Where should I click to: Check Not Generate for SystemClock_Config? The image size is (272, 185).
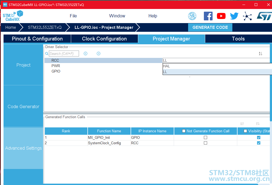[x=205, y=143]
